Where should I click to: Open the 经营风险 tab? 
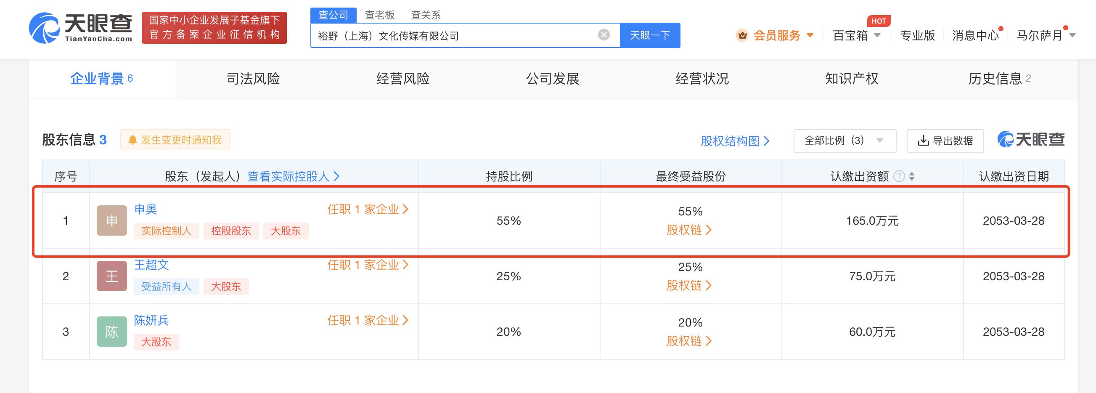click(402, 78)
